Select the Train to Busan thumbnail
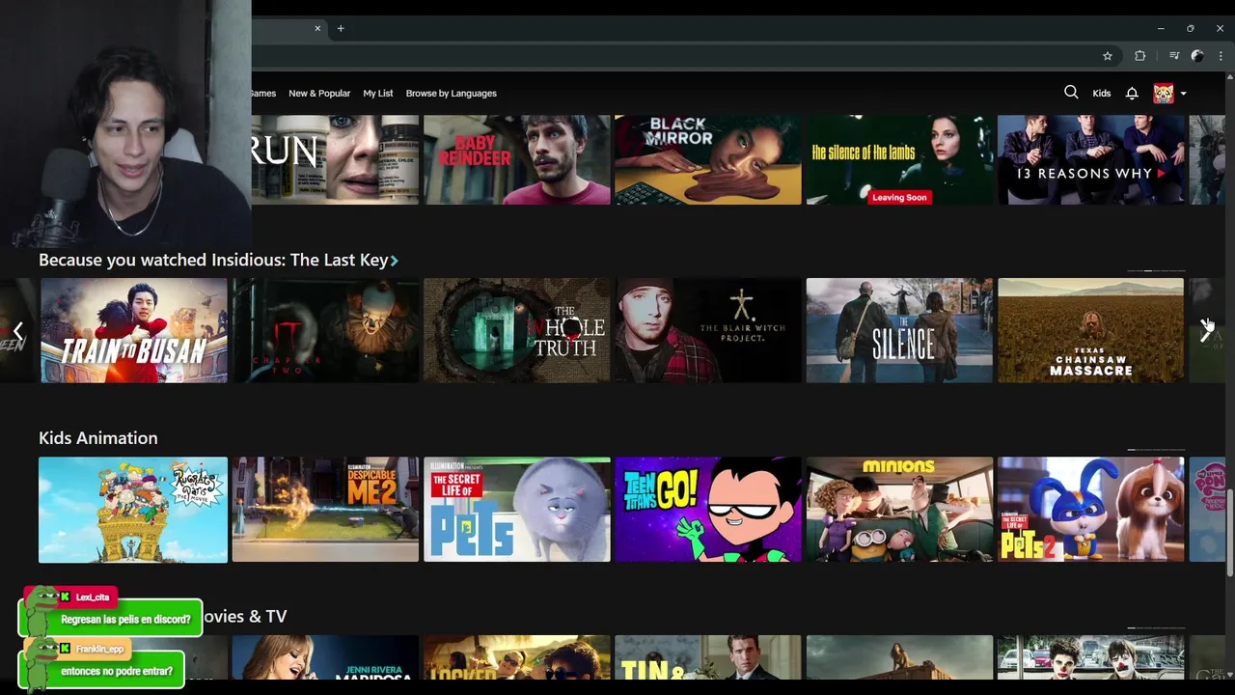 pos(133,330)
